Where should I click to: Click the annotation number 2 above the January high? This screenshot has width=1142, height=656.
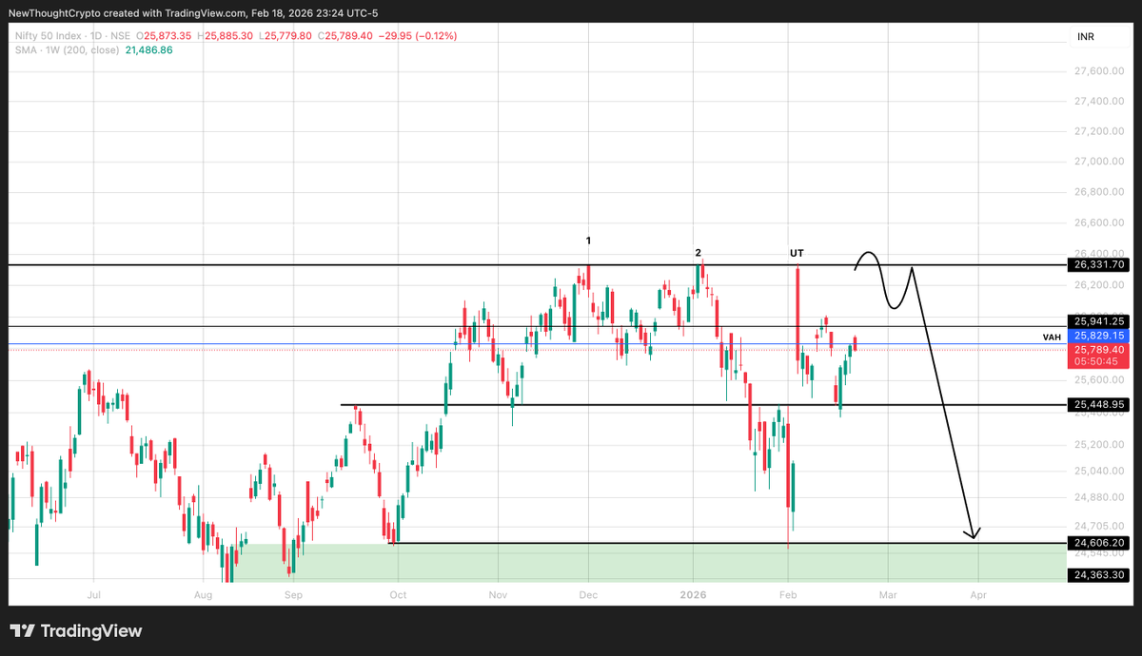point(698,253)
